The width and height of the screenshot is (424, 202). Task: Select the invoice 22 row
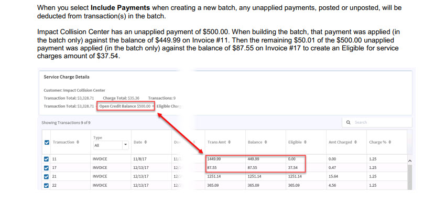[x=224, y=186]
